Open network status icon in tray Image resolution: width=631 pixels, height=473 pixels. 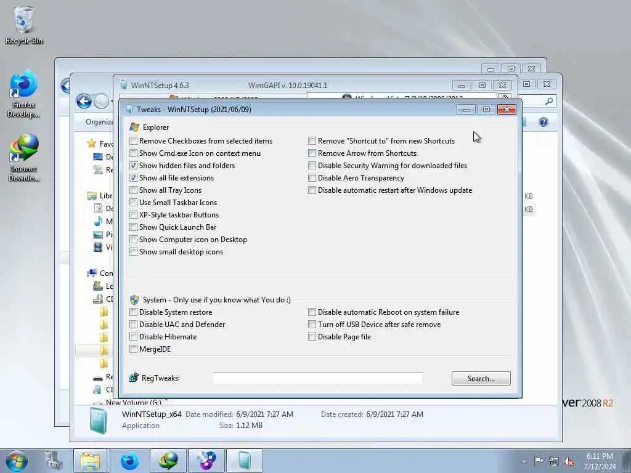point(554,462)
